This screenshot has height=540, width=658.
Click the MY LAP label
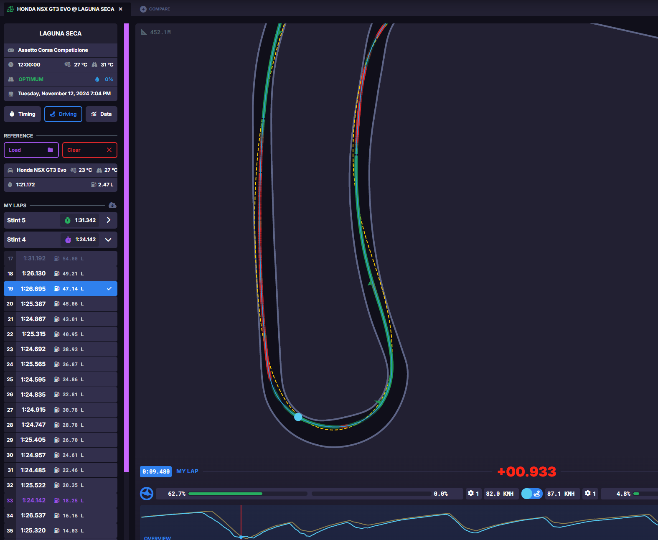coord(187,471)
